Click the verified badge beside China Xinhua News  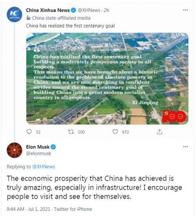73,10
